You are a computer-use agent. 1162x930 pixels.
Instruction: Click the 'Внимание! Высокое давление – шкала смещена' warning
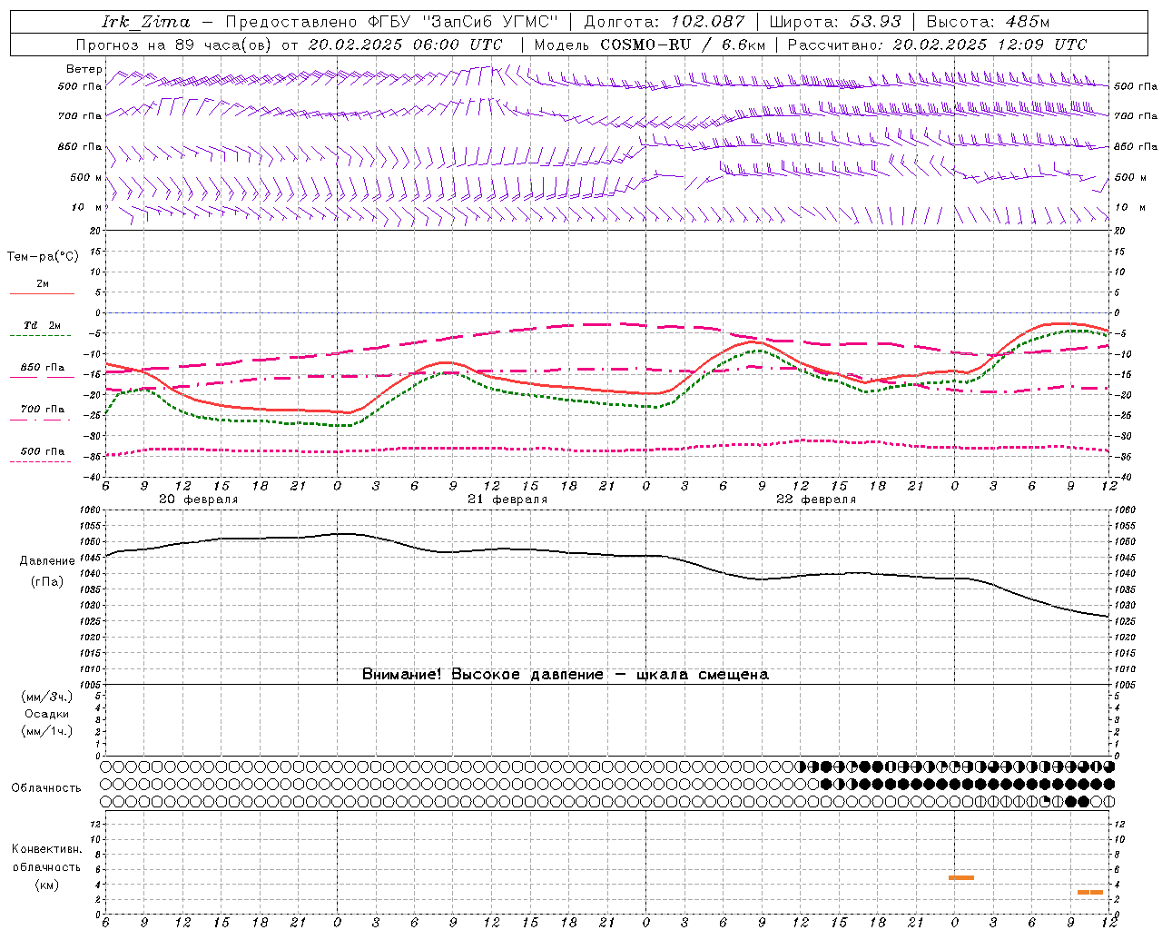coord(566,675)
